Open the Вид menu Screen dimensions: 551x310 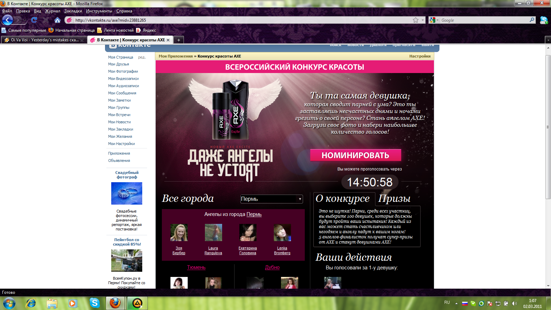[38, 11]
